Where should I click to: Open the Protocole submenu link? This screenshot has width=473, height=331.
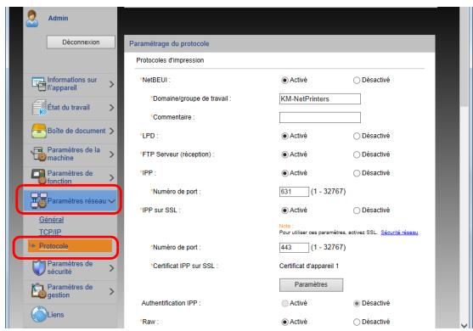coord(53,246)
